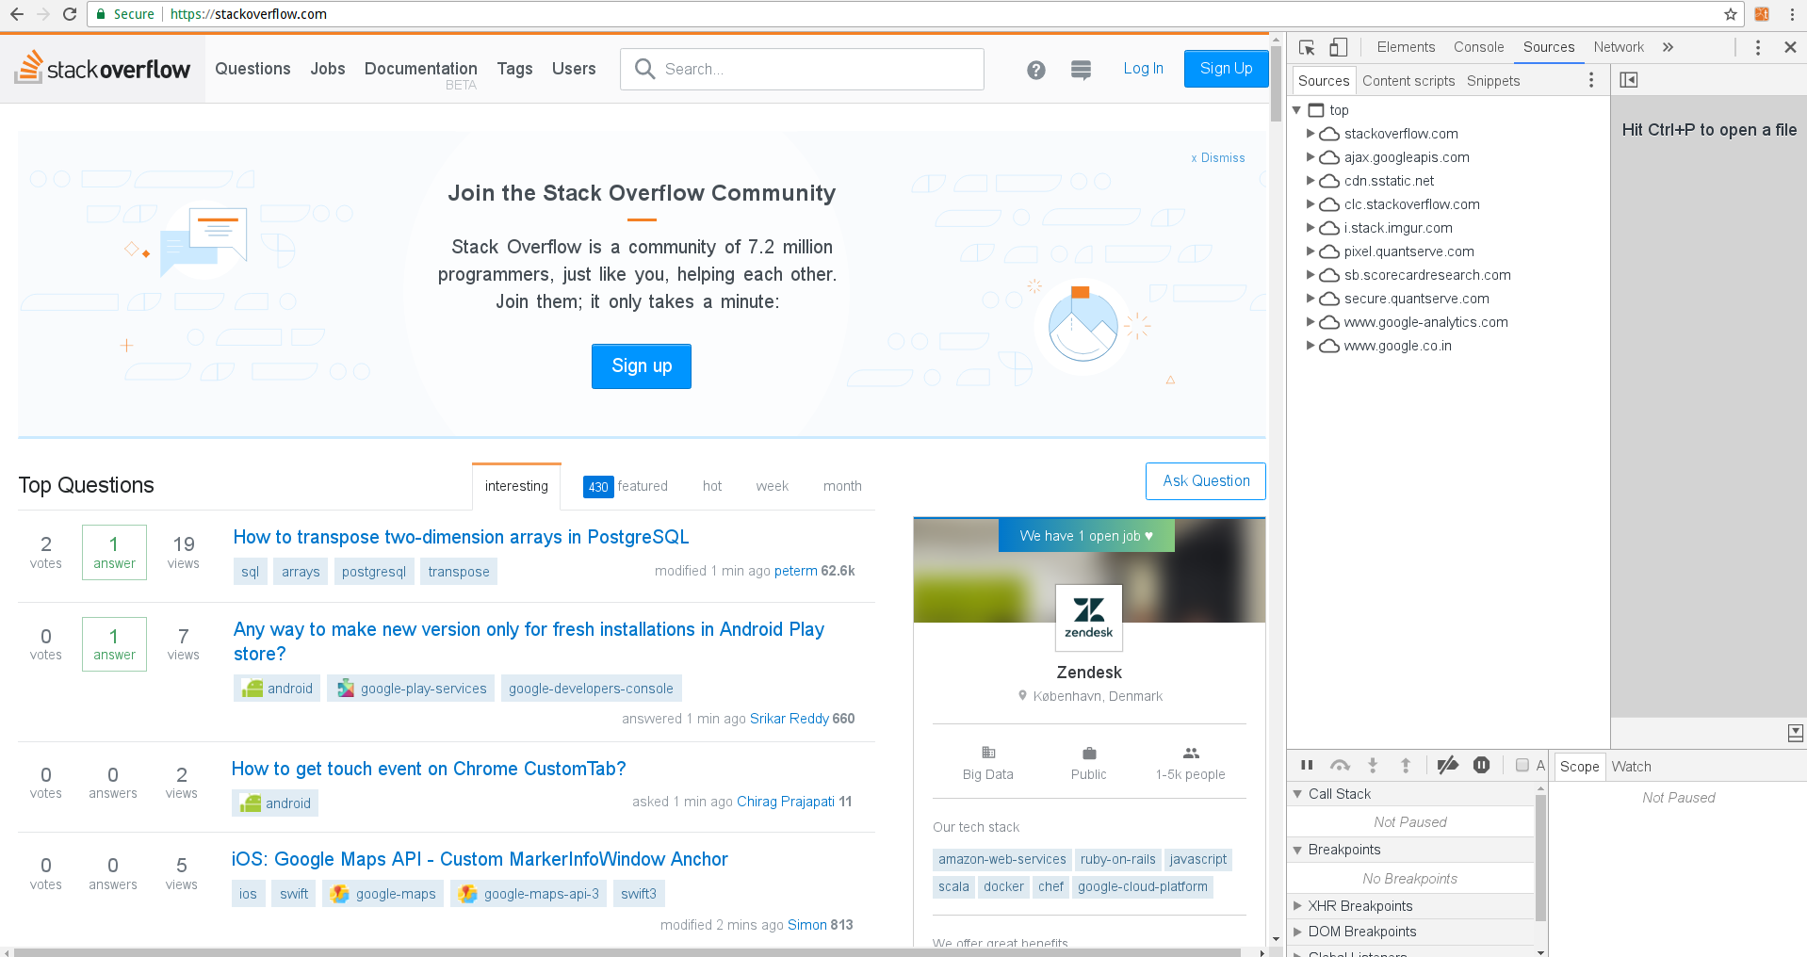Reload the page with the refresh icon
This screenshot has height=957, width=1807.
[x=69, y=14]
